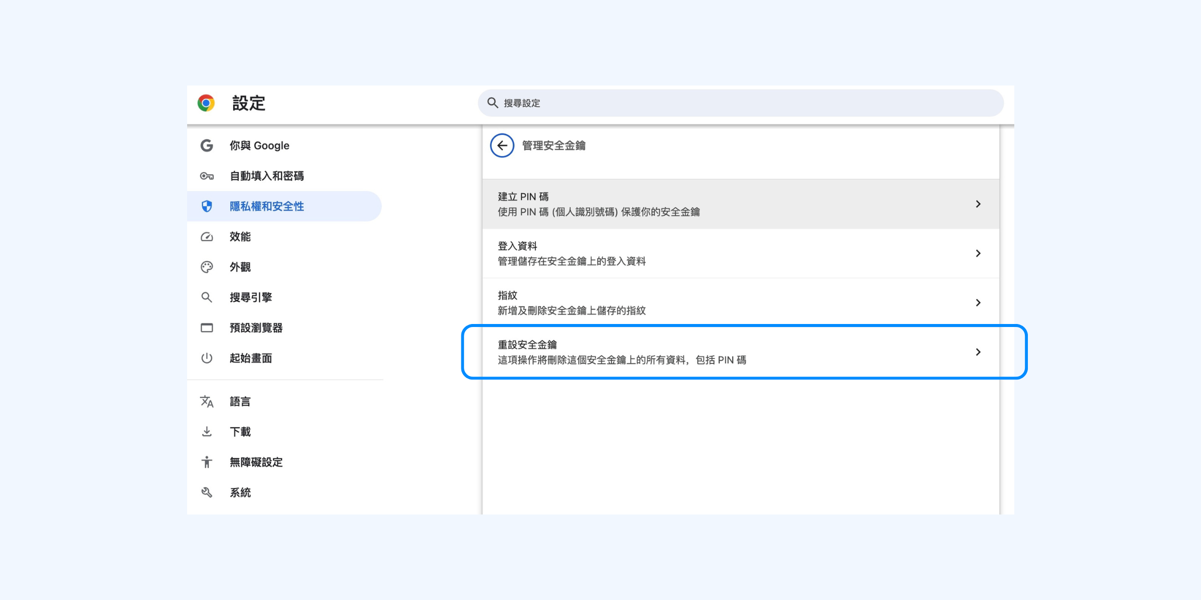Screen dimensions: 1201x600
Task: Click the power icon for 起始畫面
Action: pos(207,358)
